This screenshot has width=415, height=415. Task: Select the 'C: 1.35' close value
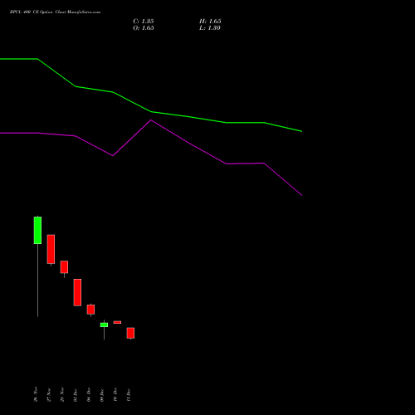click(x=144, y=22)
